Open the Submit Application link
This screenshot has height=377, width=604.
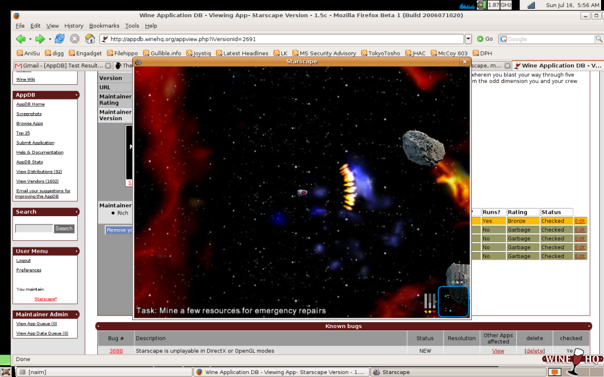[35, 143]
